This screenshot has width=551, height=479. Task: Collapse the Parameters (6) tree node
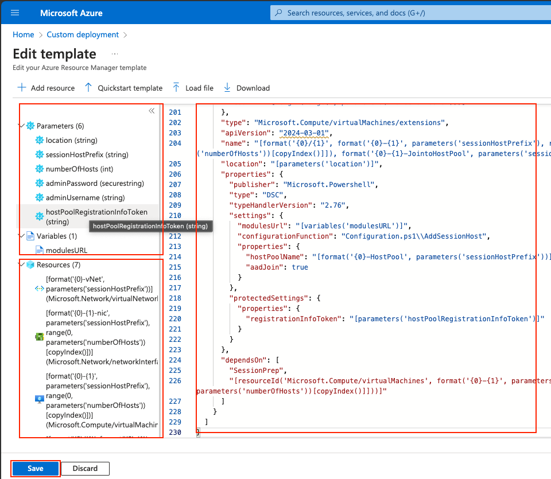pos(22,126)
